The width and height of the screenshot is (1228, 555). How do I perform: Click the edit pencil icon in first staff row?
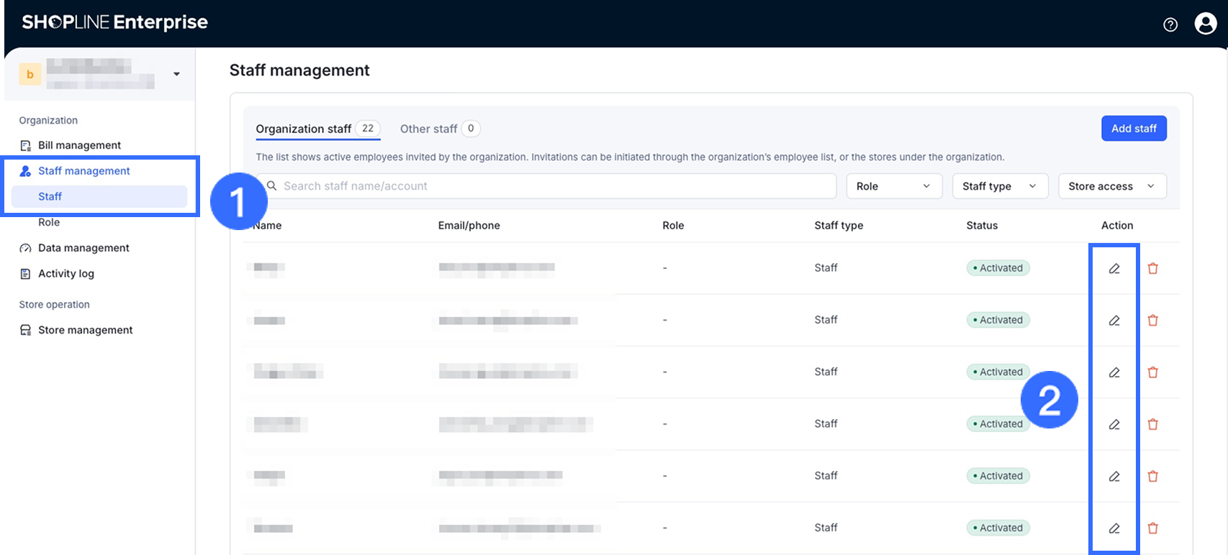pyautogui.click(x=1114, y=268)
